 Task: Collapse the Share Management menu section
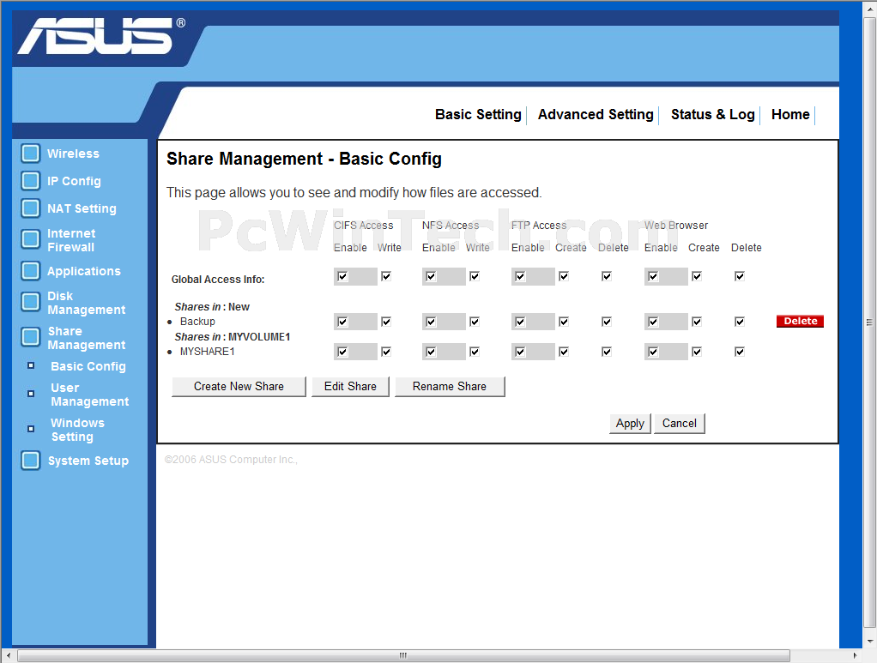86,338
